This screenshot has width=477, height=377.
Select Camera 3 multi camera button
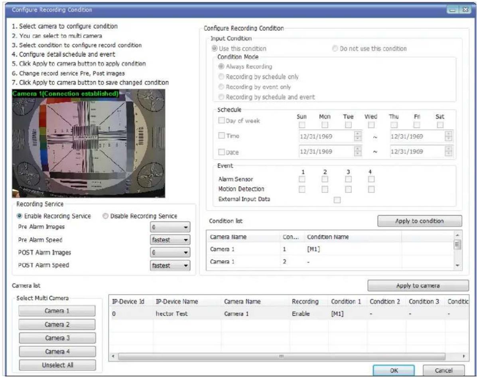[57, 338]
